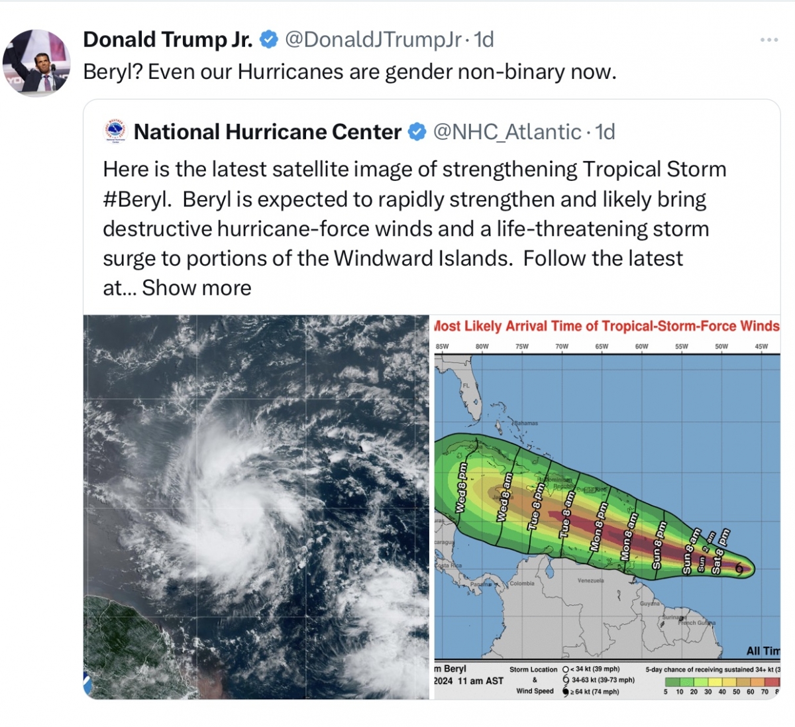
Task: Open the wind arrival time forecast map
Action: click(x=607, y=507)
